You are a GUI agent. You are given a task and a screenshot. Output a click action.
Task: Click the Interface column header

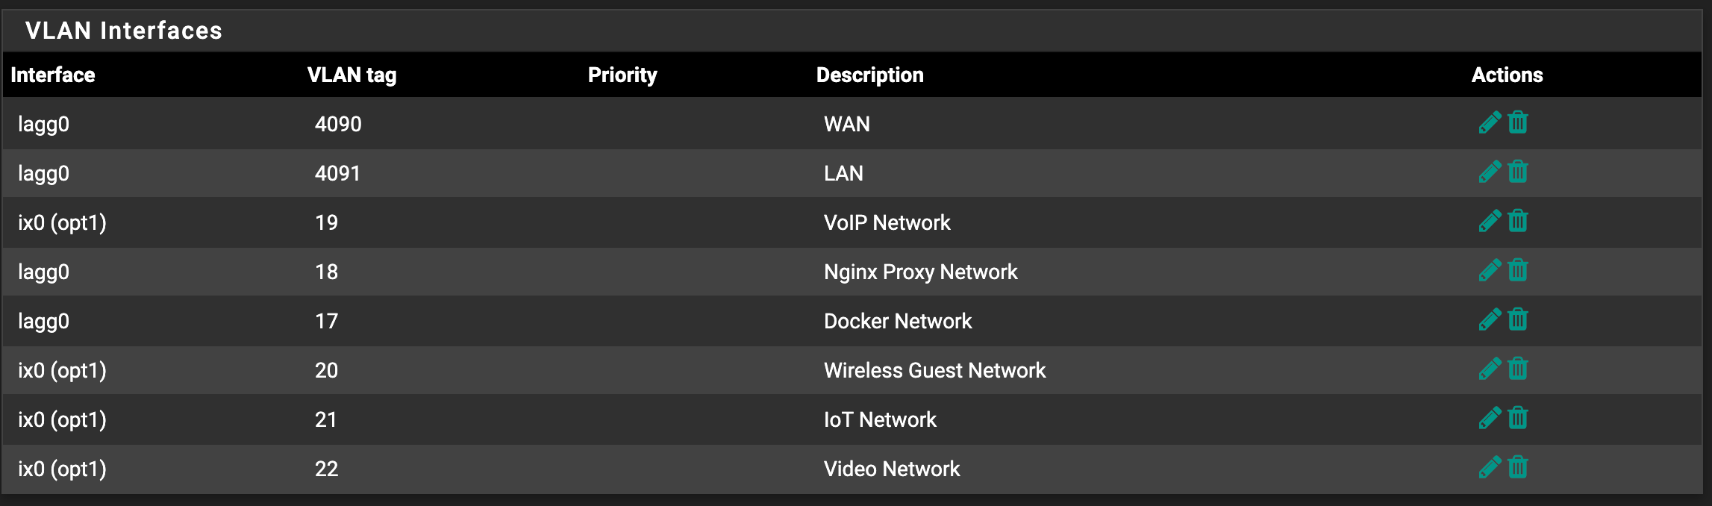tap(53, 75)
